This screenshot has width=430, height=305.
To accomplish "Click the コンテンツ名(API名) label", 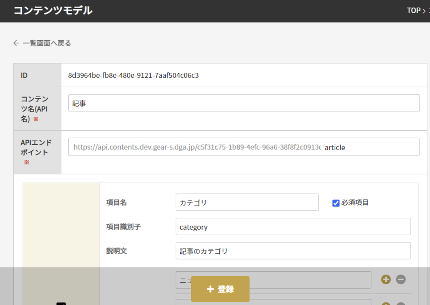I will point(34,109).
